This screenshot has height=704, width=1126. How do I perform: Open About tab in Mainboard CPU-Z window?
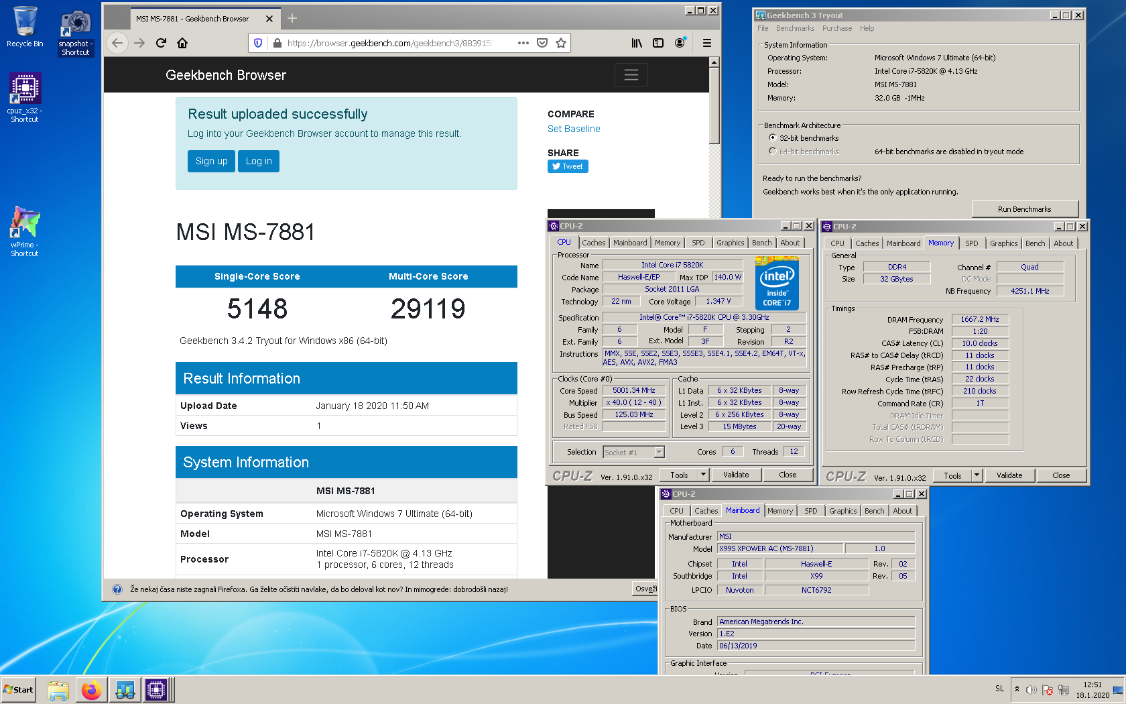[903, 511]
